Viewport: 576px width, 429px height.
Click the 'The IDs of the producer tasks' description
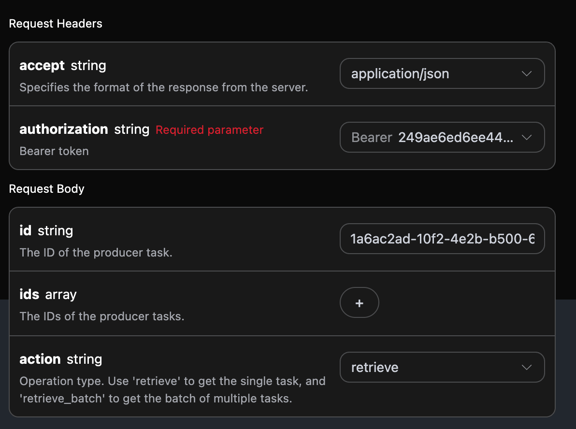(x=101, y=317)
